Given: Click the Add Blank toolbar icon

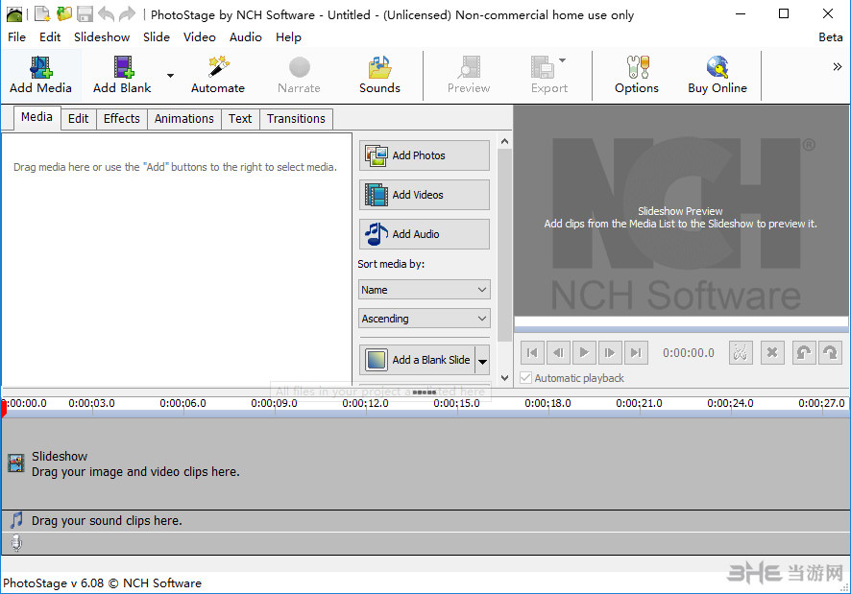Looking at the screenshot, I should (123, 67).
